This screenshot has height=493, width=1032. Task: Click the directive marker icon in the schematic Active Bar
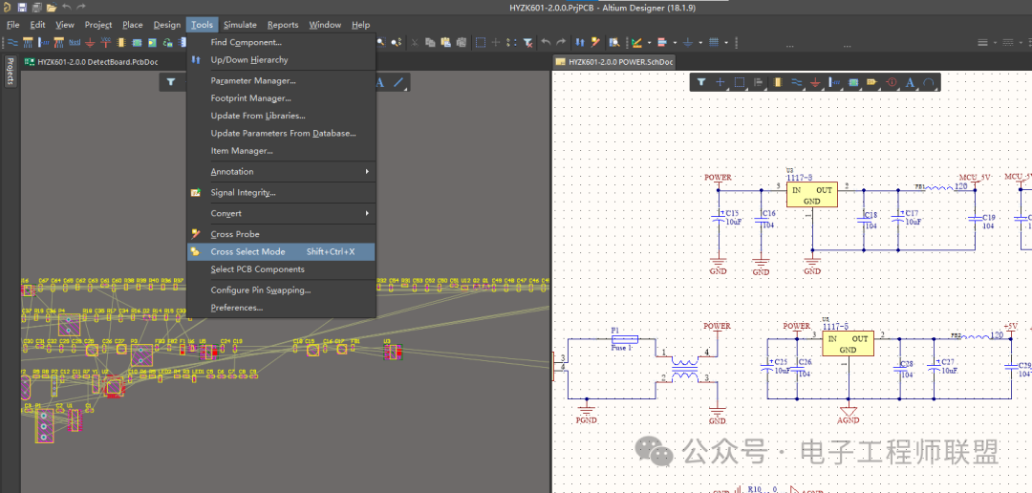coord(892,82)
